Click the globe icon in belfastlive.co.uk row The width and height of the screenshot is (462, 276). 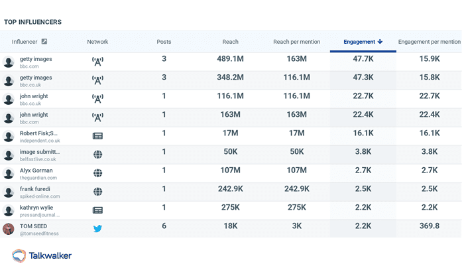coord(97,155)
